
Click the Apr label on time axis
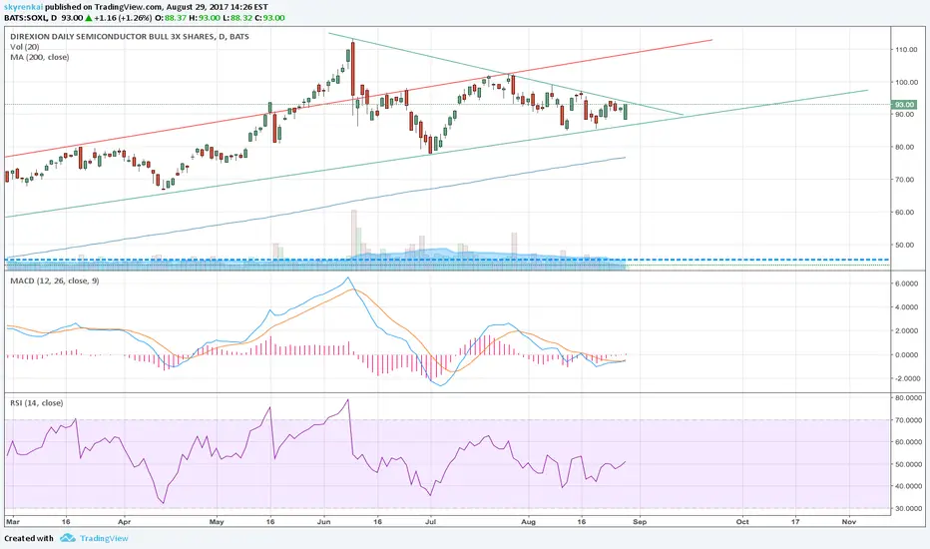pyautogui.click(x=124, y=522)
